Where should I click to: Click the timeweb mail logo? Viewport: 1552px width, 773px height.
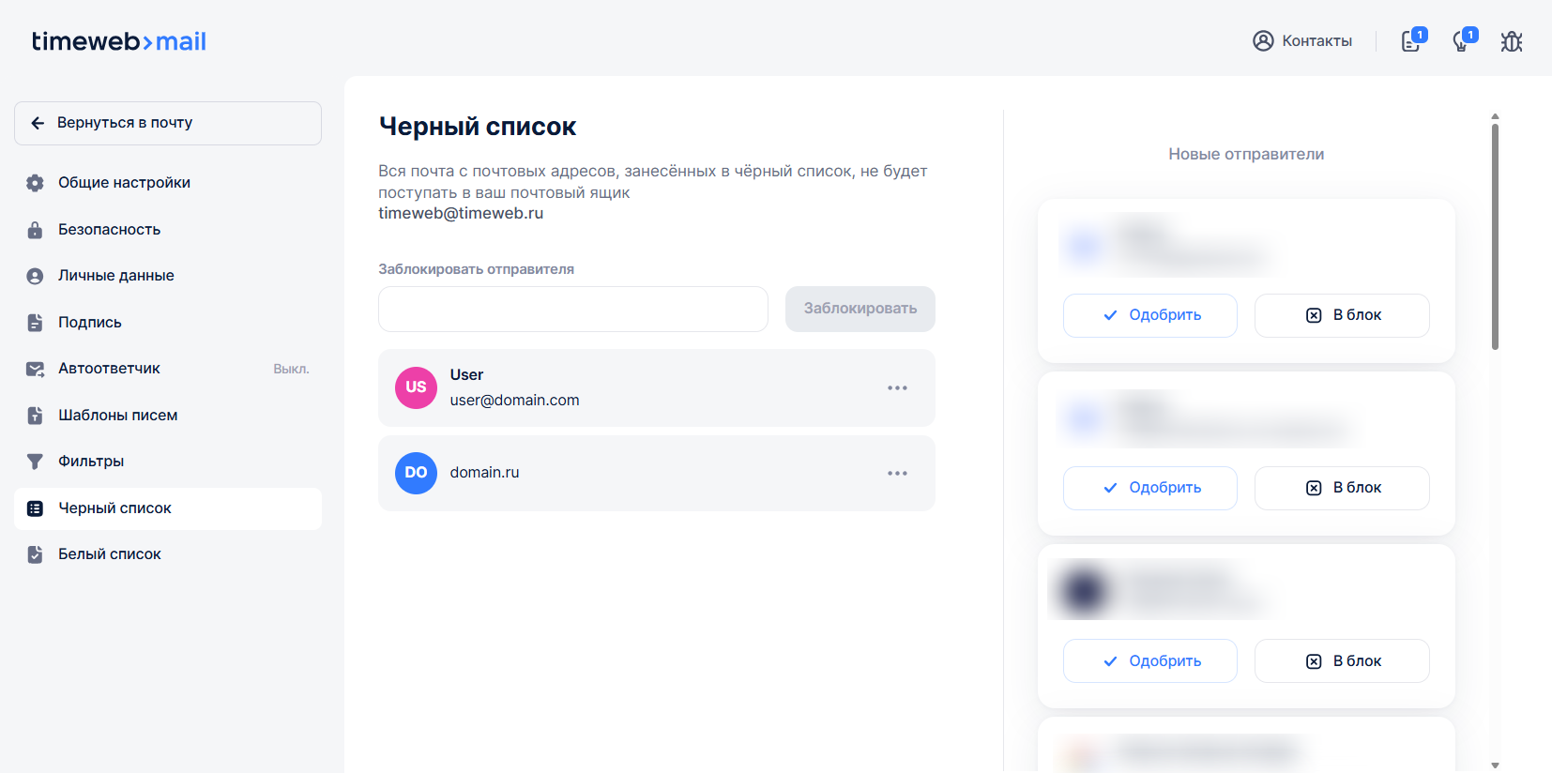tap(119, 41)
